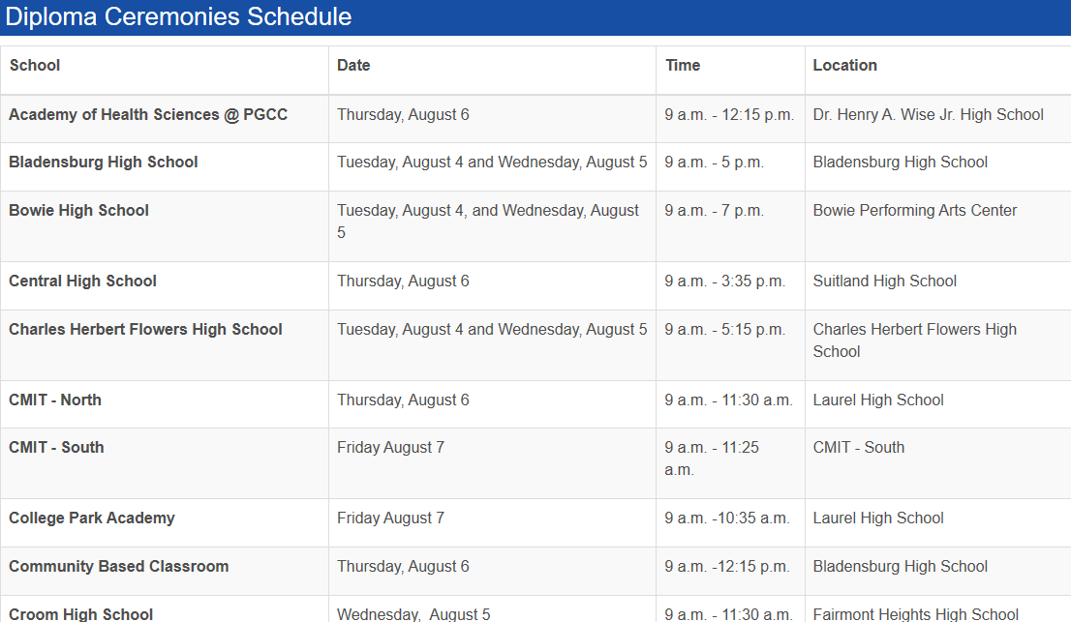
Task: Click the CMIT - South school name
Action: pos(56,448)
